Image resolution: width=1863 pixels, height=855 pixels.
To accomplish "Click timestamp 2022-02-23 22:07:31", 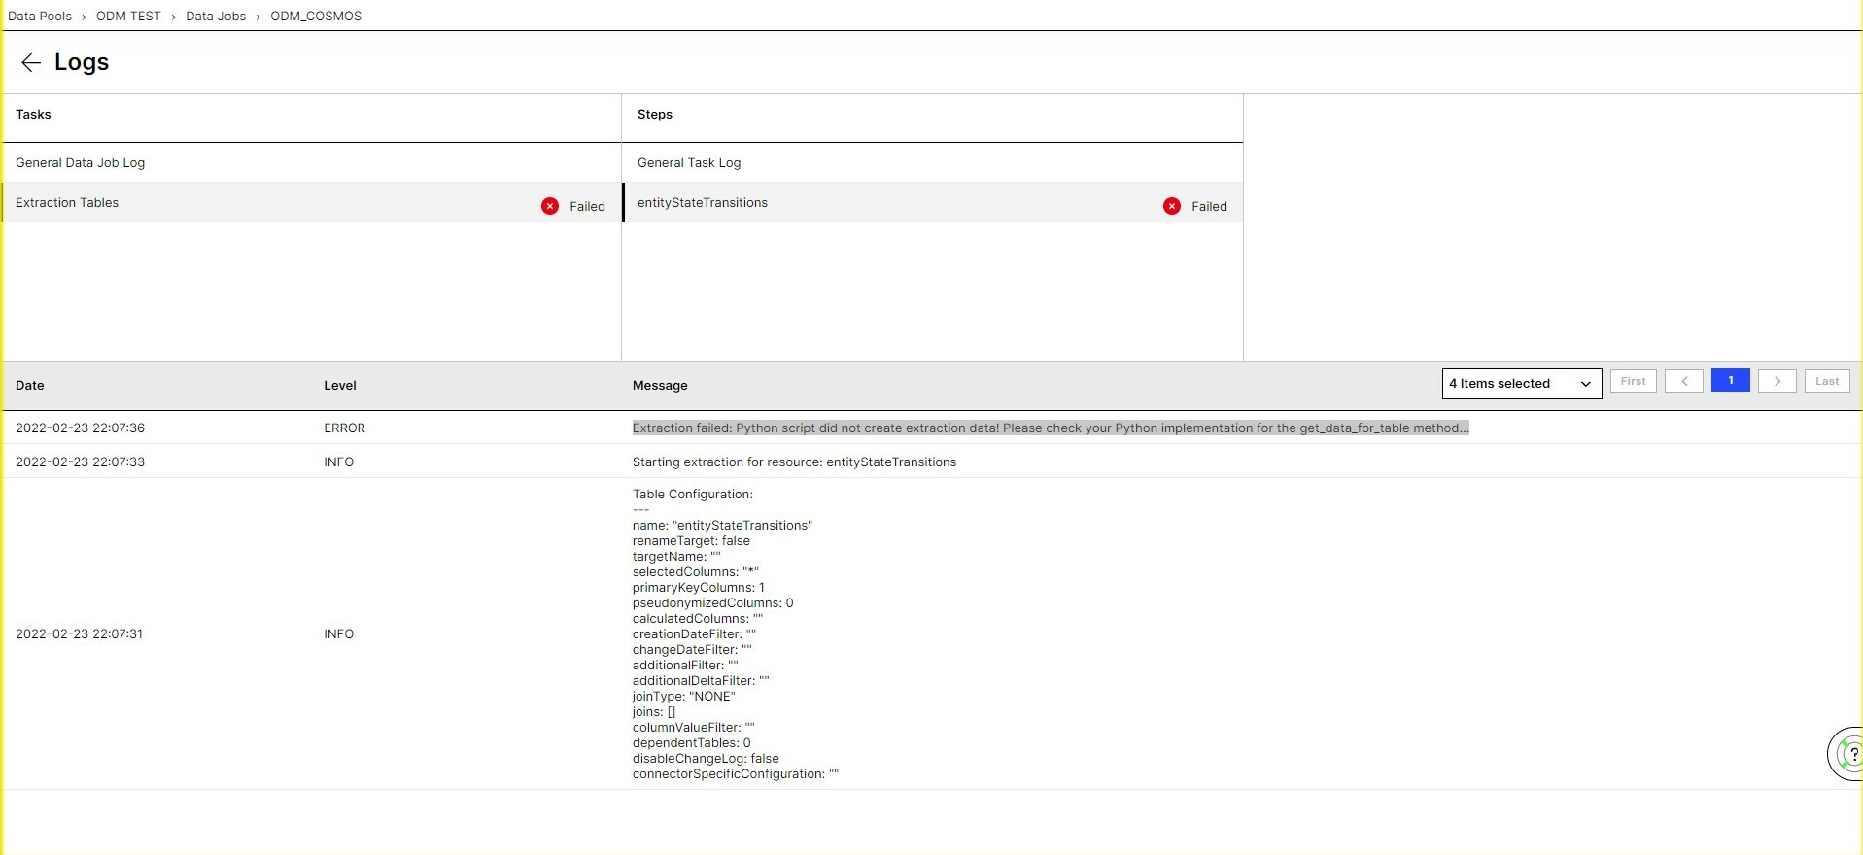I will (79, 633).
